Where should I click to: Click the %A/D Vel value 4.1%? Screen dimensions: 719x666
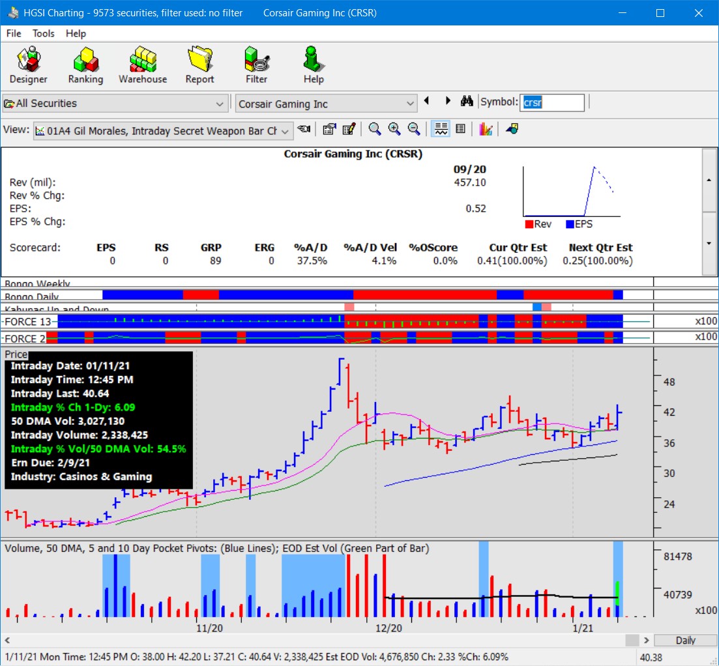click(384, 261)
